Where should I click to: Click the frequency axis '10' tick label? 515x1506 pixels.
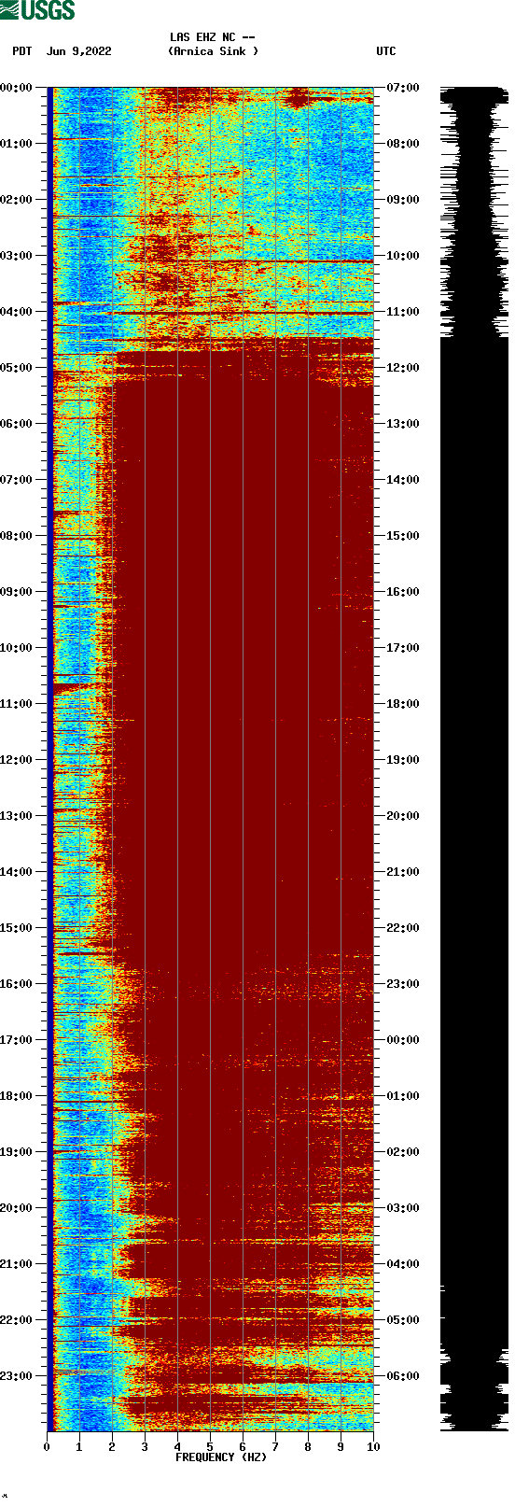pyautogui.click(x=373, y=1447)
